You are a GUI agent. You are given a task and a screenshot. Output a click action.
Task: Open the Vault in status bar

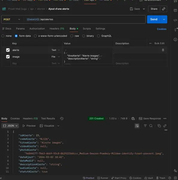[x=149, y=178]
